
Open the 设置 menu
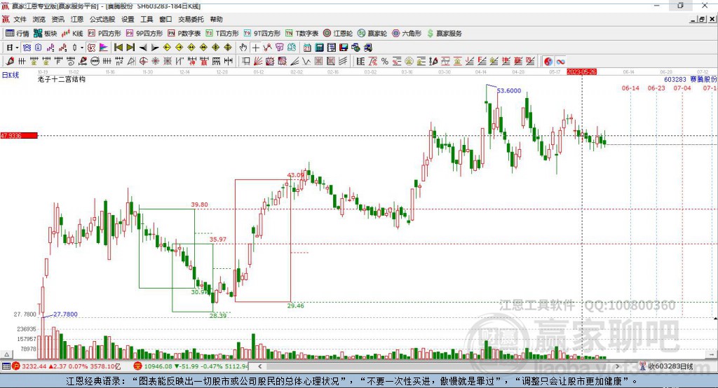[128, 19]
